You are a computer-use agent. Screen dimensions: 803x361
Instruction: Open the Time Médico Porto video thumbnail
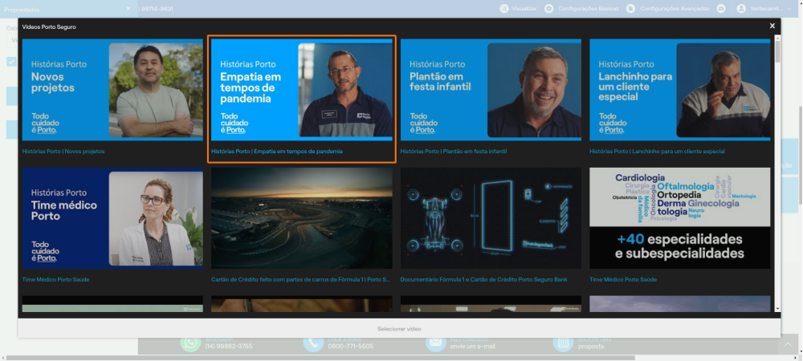pos(112,218)
